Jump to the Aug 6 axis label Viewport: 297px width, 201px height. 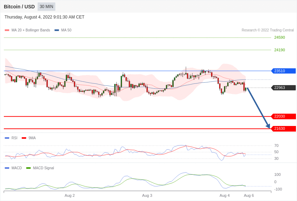(249, 195)
